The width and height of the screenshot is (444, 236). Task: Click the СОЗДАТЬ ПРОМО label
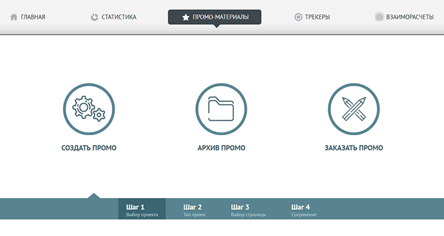click(x=89, y=148)
